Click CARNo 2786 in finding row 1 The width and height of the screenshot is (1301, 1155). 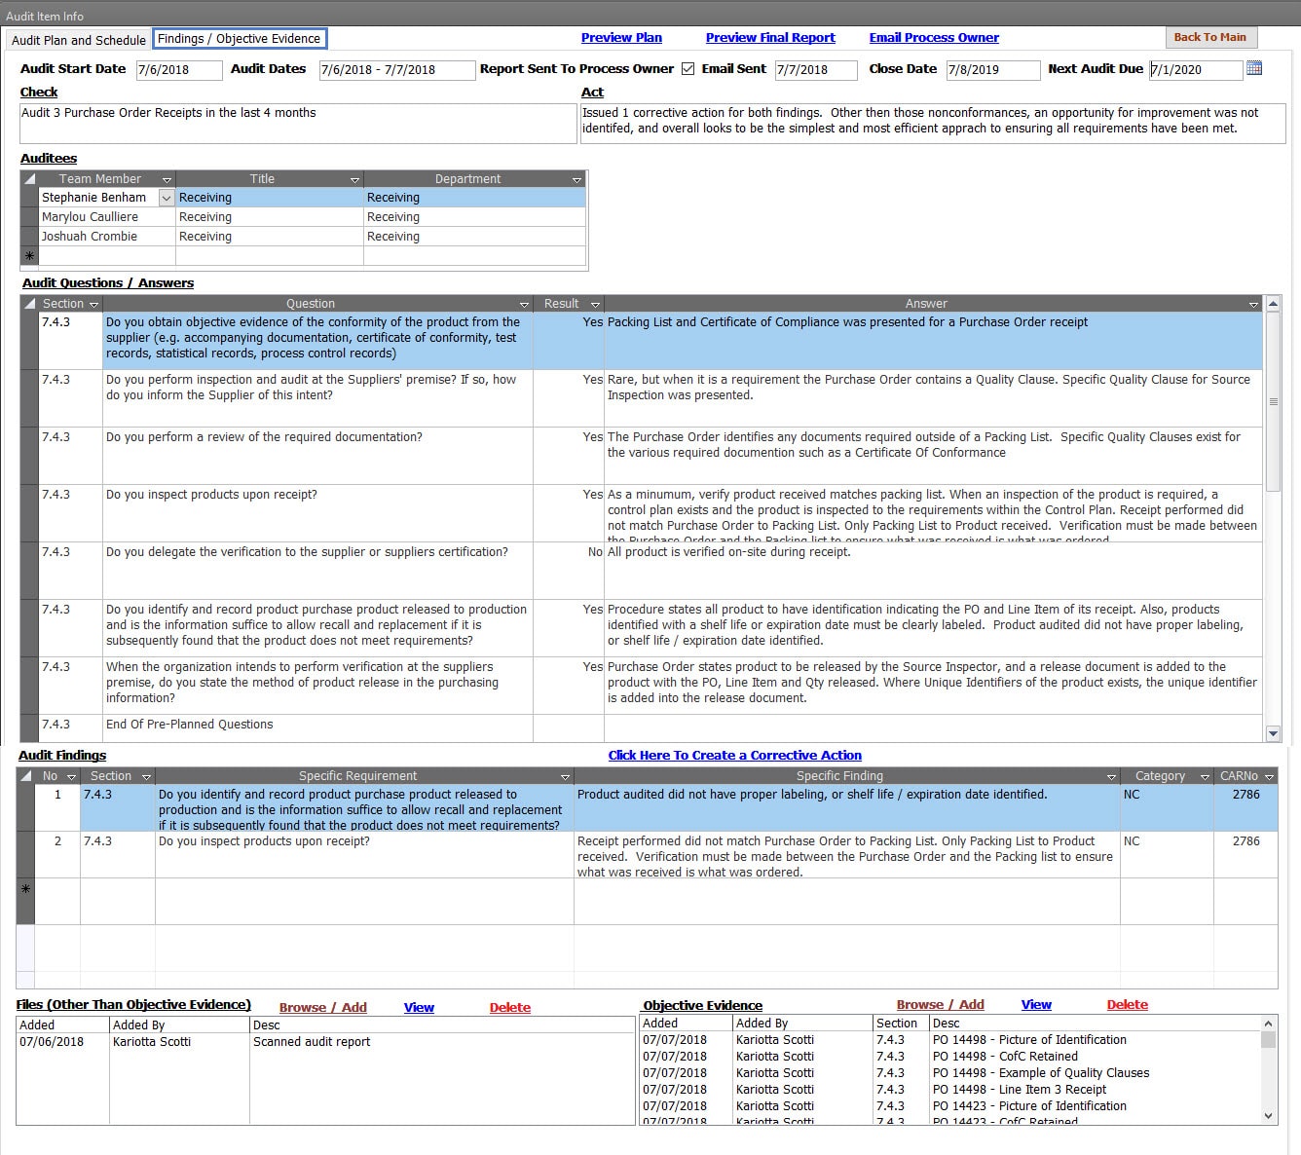[x=1245, y=808]
